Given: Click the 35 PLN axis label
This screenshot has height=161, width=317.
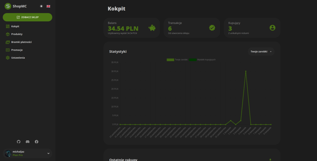Looking at the screenshot, I should coord(115,62).
